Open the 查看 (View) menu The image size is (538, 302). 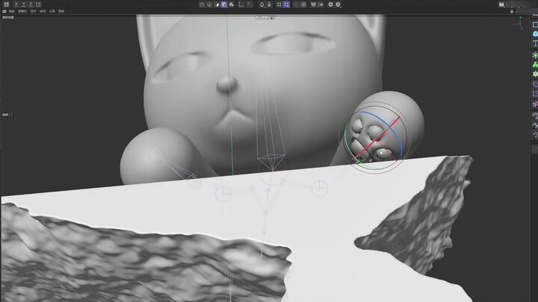(13, 12)
